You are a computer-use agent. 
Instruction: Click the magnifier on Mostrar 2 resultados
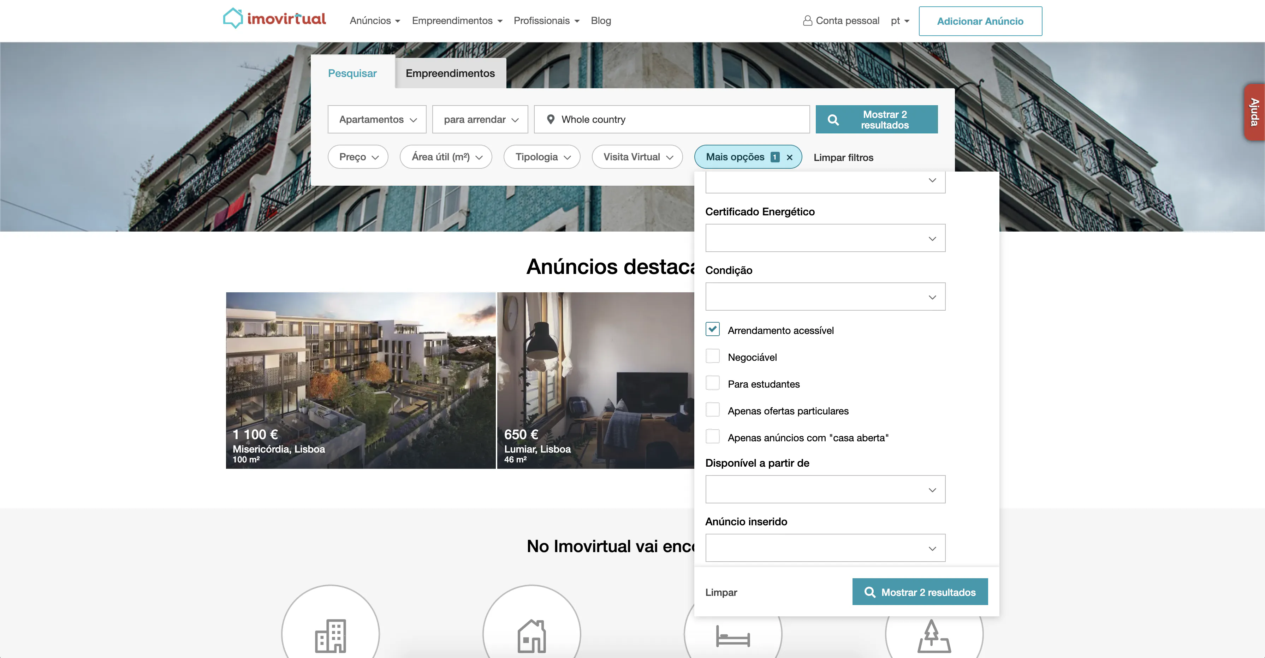833,119
